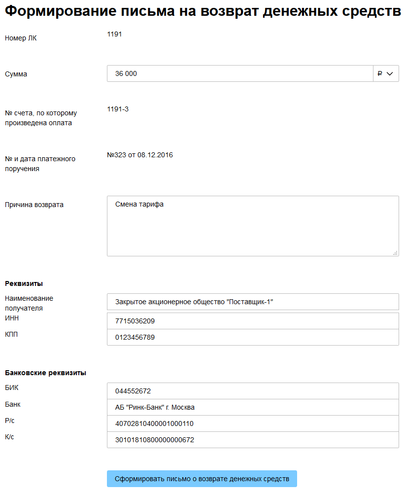The width and height of the screenshot is (405, 493).
Task: Open the ruble currency dropdown
Action: 386,74
